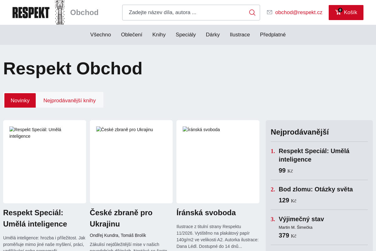Screen dimensions: 376x251
Task: Click the Respekt Speciál: Umělá inteligence card title
Action: 35,218
